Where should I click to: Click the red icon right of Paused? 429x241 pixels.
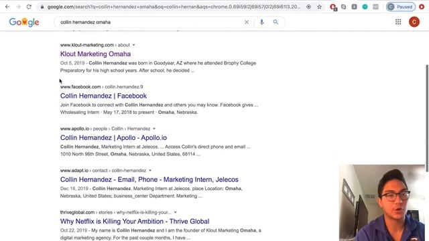pyautogui.click(x=422, y=7)
